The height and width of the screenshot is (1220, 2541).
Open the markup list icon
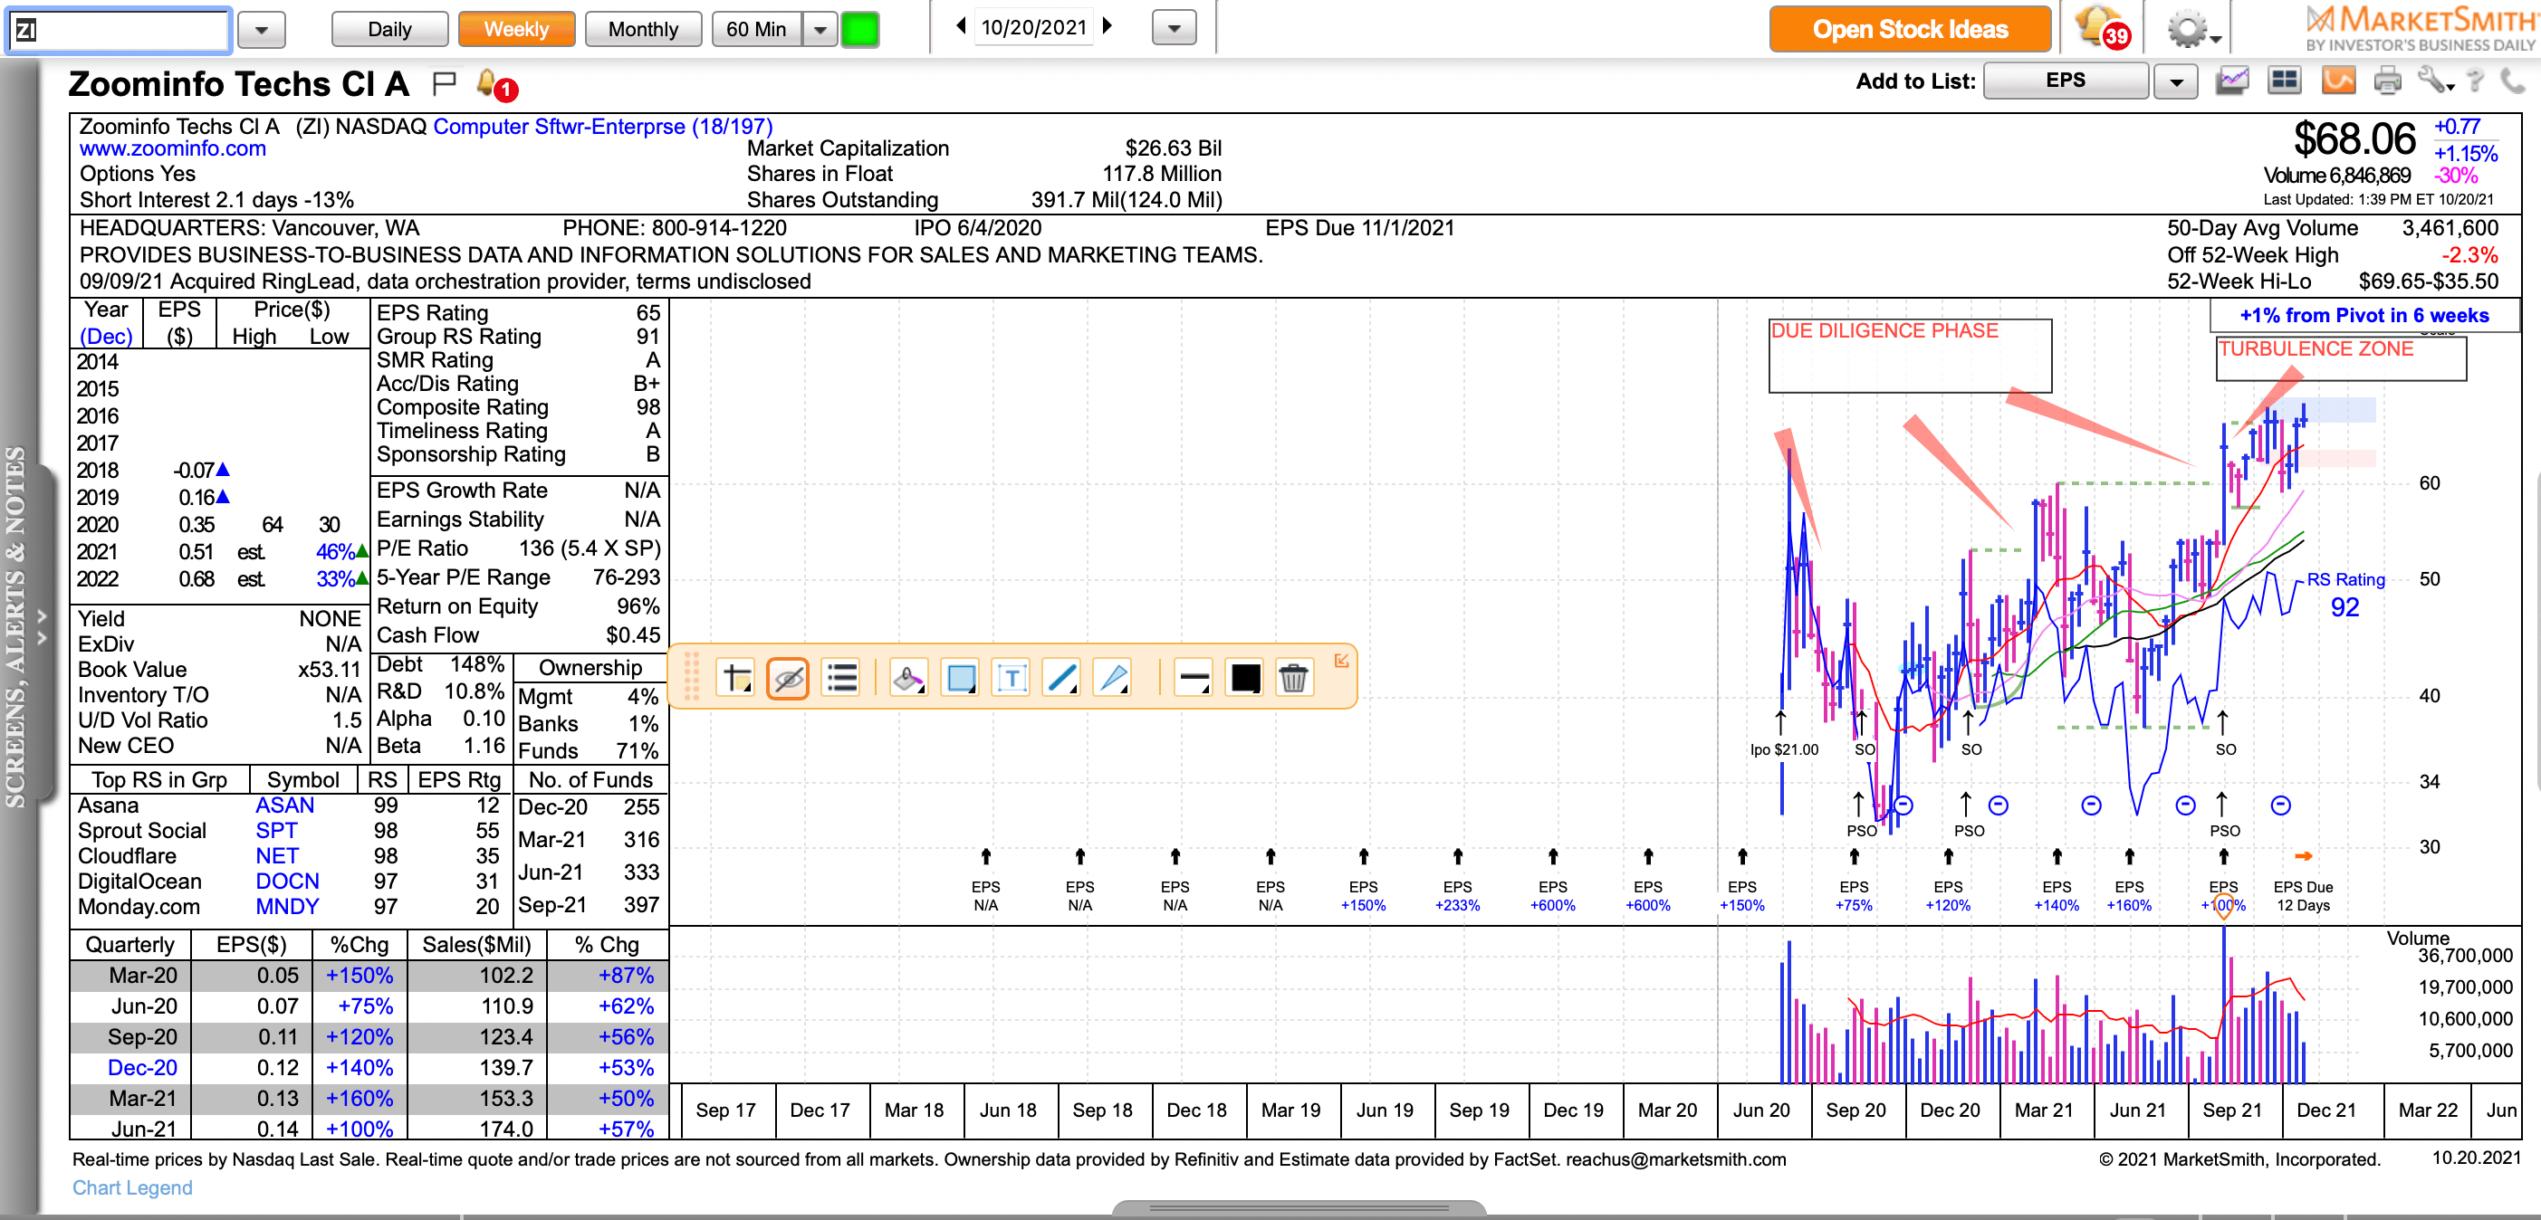(841, 678)
